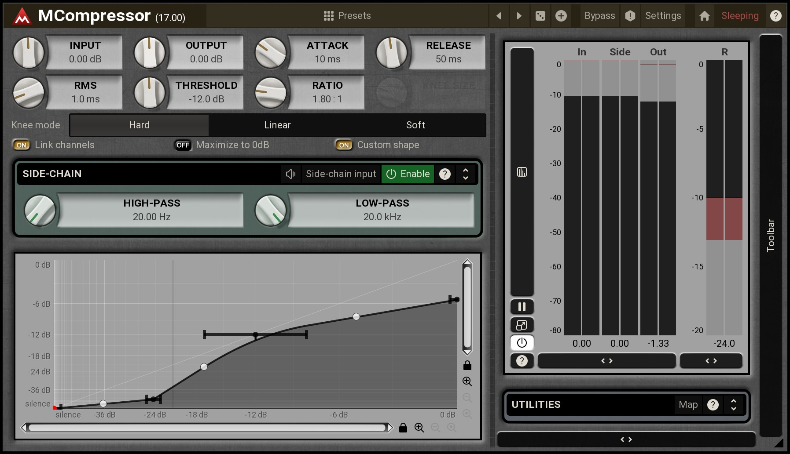Pause the level meters
The height and width of the screenshot is (454, 790).
522,307
